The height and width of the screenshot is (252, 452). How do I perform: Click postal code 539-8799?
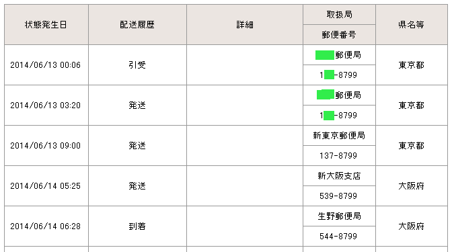tap(338, 196)
